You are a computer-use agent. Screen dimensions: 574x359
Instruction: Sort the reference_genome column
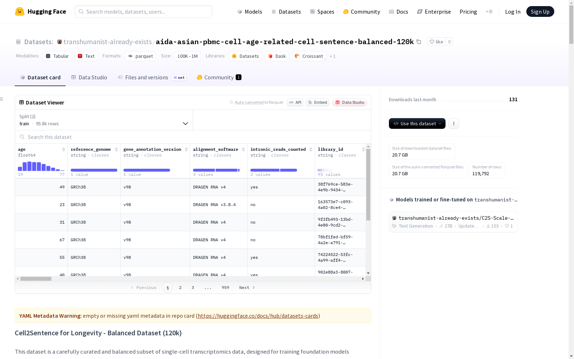click(x=116, y=149)
